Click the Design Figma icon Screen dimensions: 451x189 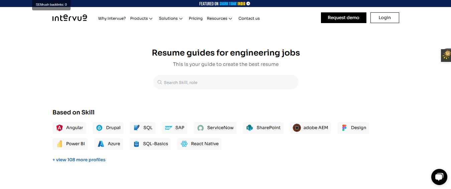344,128
